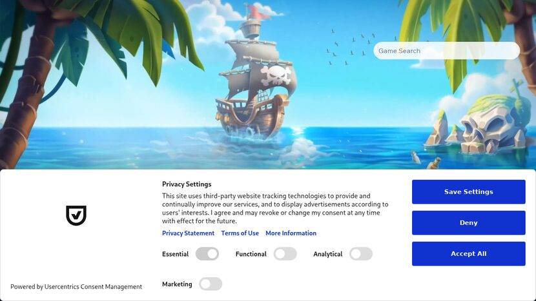Click the Usercentrics shield logo icon
The width and height of the screenshot is (536, 301).
pos(76,215)
